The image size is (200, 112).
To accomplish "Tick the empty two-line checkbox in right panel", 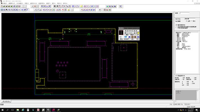I will 177,27.
